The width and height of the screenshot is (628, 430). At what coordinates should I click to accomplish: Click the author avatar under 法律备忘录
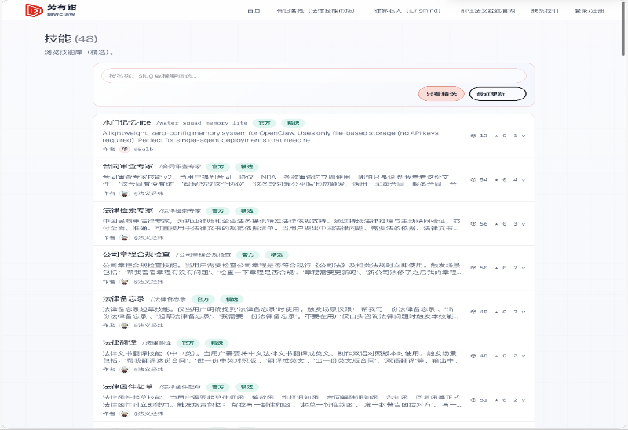[x=124, y=324]
